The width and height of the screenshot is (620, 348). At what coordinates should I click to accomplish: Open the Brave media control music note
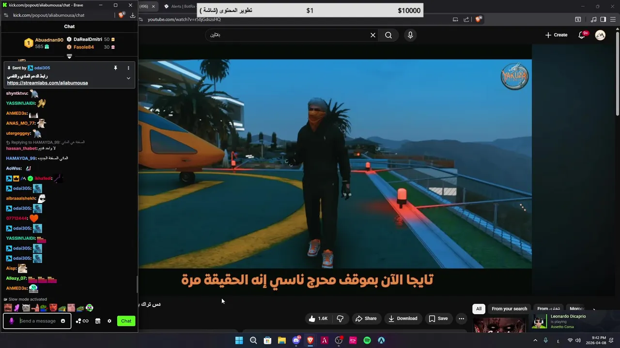[x=594, y=19]
